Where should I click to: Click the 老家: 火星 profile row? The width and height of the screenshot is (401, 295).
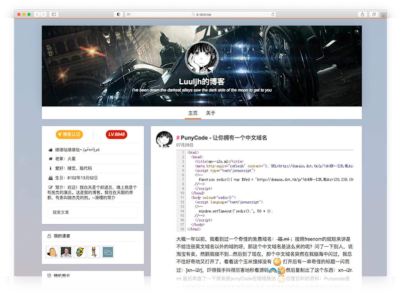tap(93, 159)
